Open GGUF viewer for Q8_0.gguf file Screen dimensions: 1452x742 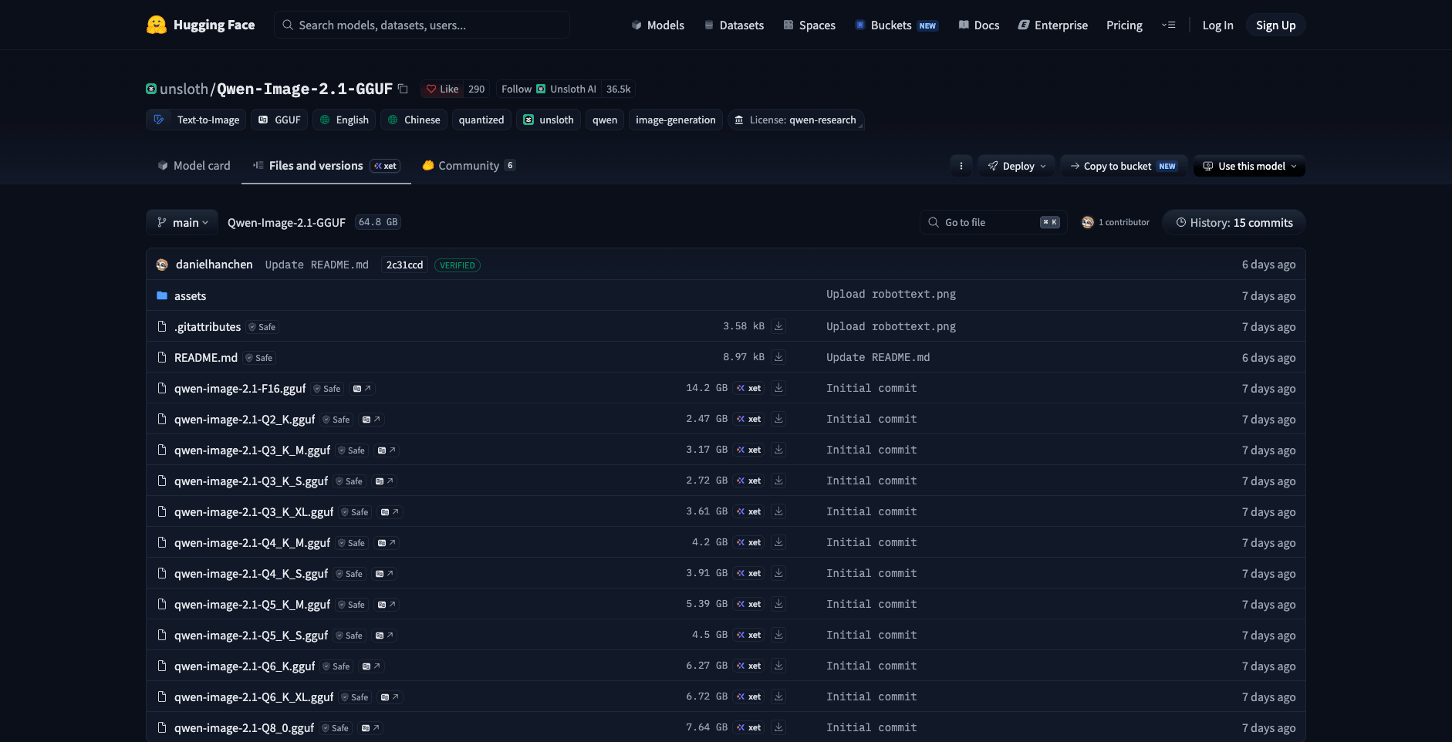[x=370, y=728]
